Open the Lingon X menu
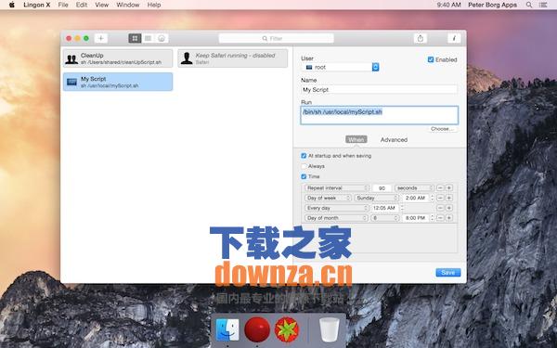The image size is (557, 348). (x=37, y=5)
